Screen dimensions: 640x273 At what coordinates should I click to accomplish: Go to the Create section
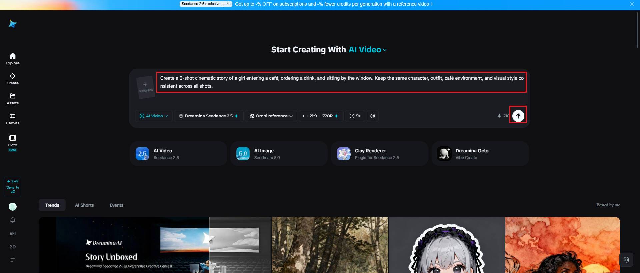(x=13, y=79)
